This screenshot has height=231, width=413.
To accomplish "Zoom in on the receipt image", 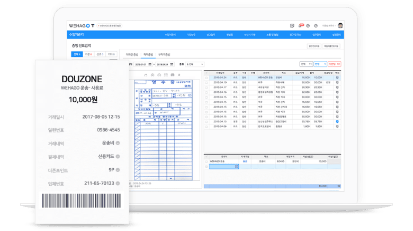I will pyautogui.click(x=152, y=75).
